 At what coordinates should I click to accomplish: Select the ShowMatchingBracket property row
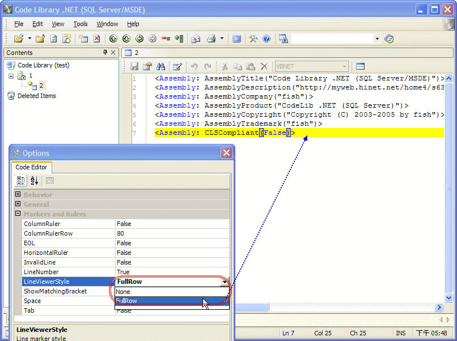coord(69,291)
